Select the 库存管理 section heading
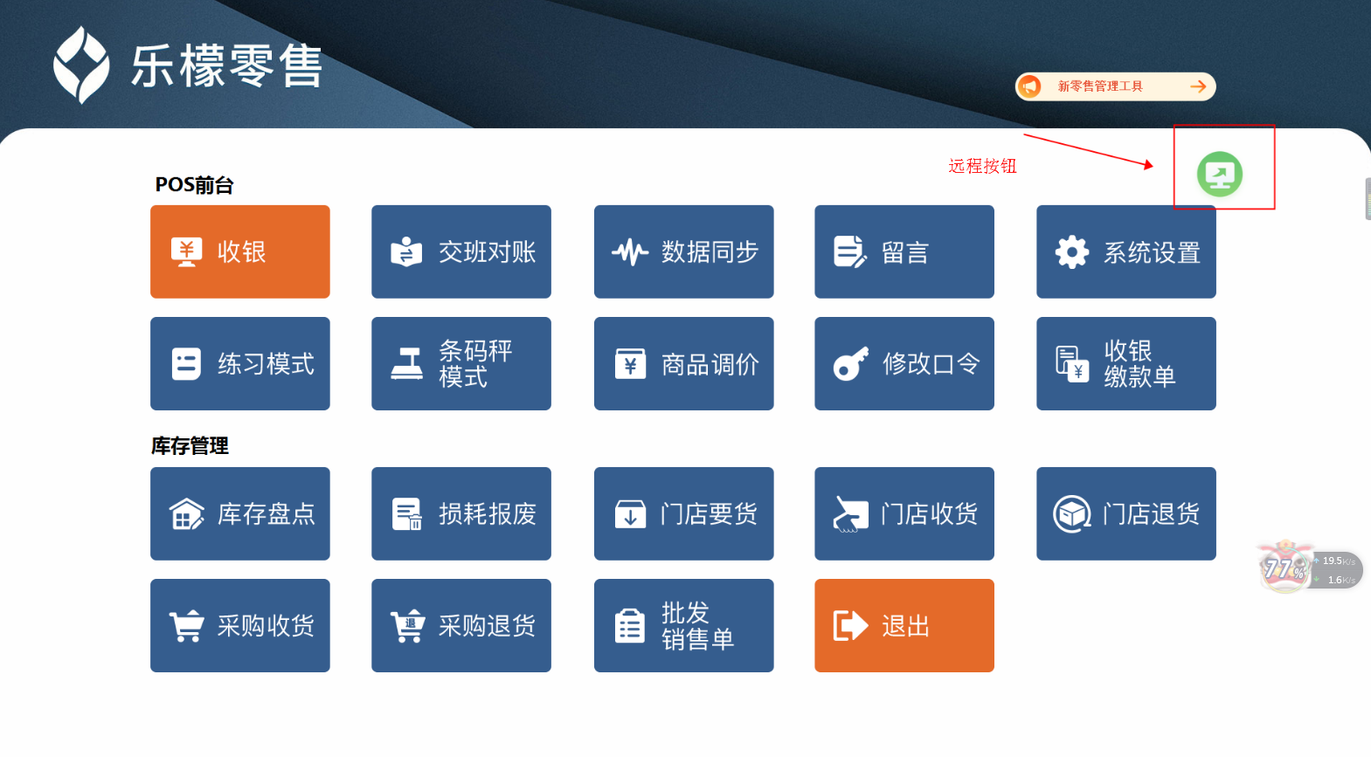The height and width of the screenshot is (757, 1371). click(190, 446)
